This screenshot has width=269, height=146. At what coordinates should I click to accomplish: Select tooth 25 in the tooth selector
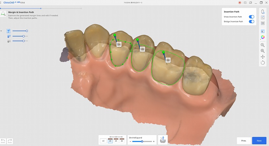point(116,141)
